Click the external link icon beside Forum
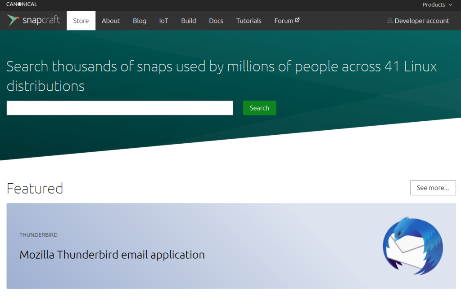 297,20
